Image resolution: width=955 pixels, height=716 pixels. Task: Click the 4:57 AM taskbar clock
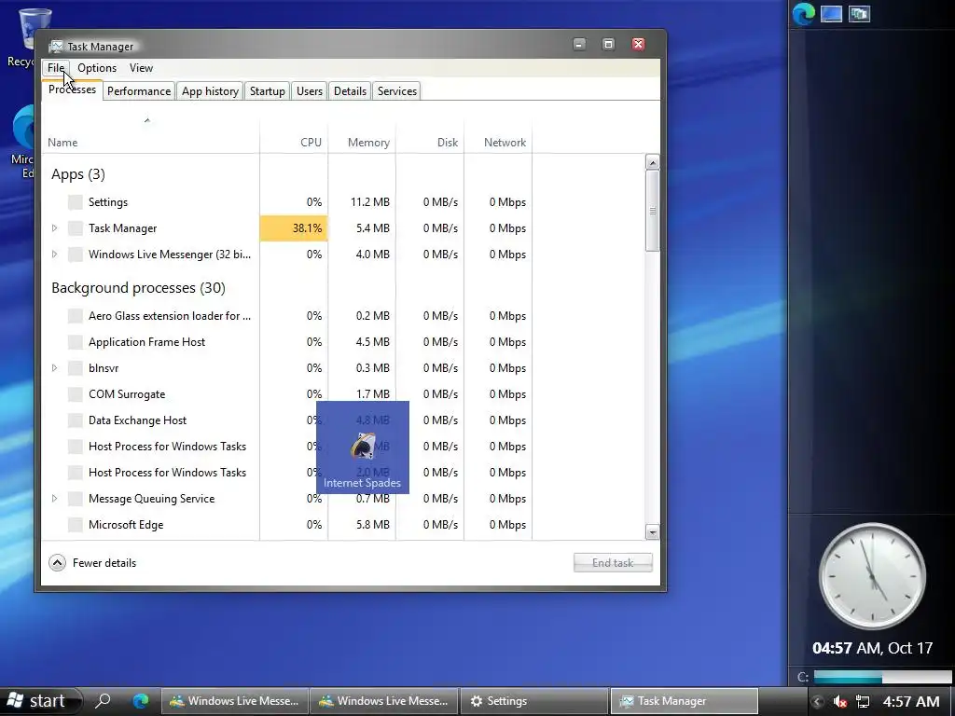coord(911,702)
